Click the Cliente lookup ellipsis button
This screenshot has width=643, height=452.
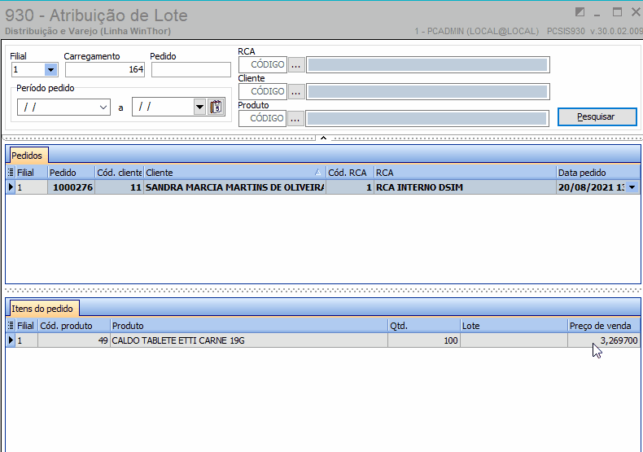(296, 91)
